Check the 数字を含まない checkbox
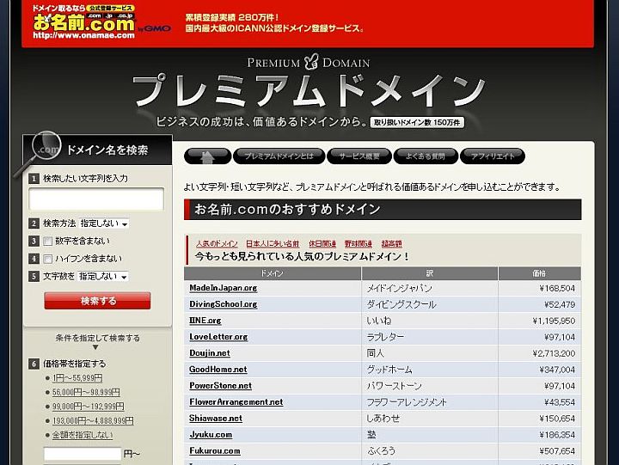 point(48,241)
